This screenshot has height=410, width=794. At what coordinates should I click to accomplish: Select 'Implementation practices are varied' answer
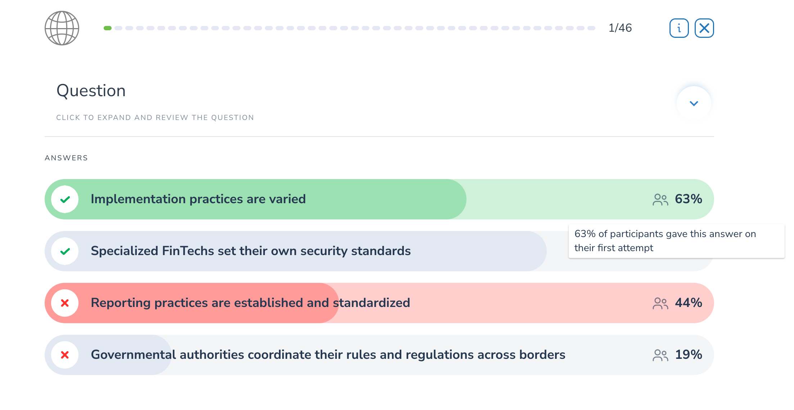[x=198, y=199]
